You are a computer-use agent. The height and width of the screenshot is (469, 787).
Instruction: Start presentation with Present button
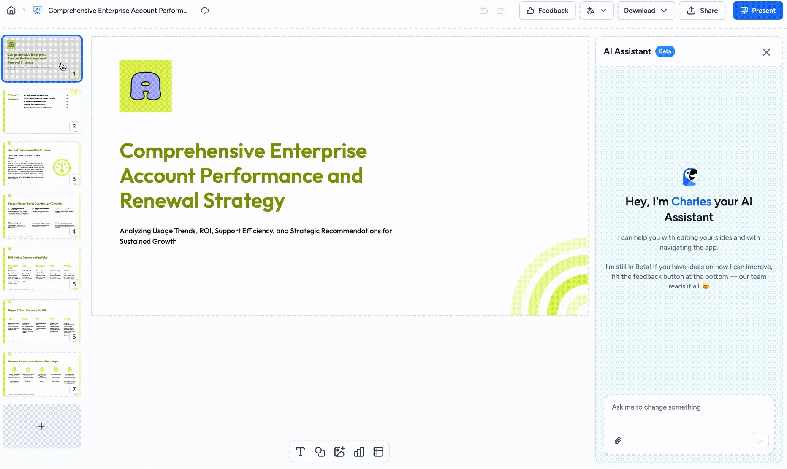point(757,11)
